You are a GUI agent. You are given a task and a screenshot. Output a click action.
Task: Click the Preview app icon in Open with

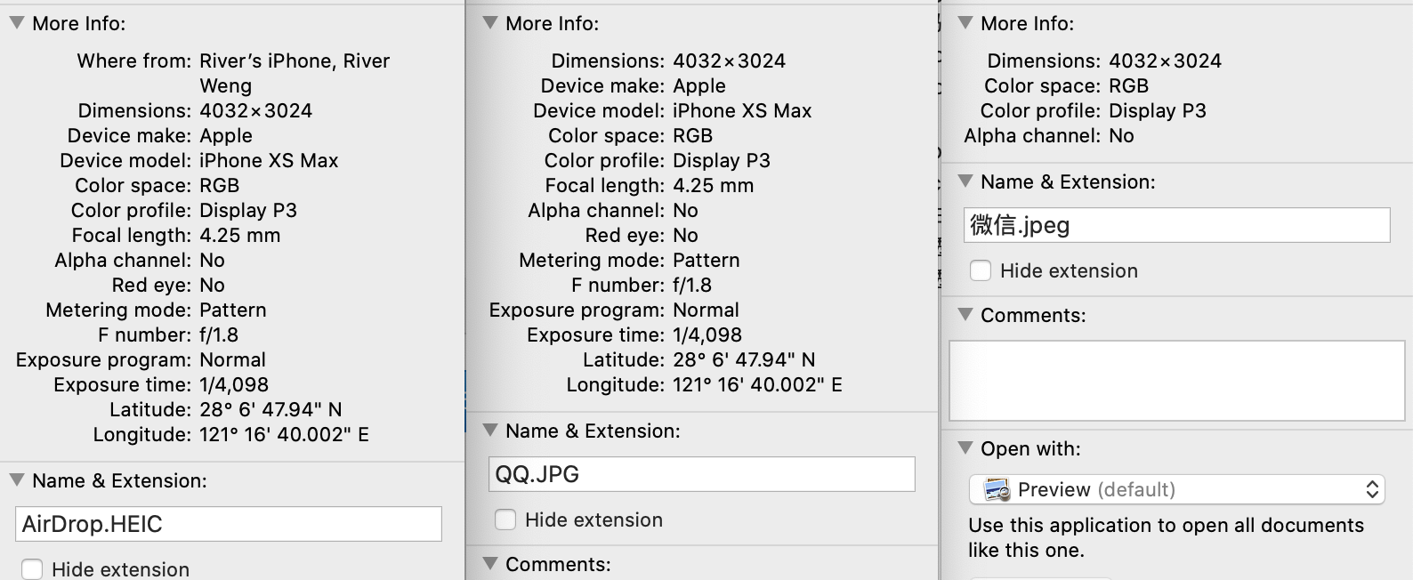point(997,489)
